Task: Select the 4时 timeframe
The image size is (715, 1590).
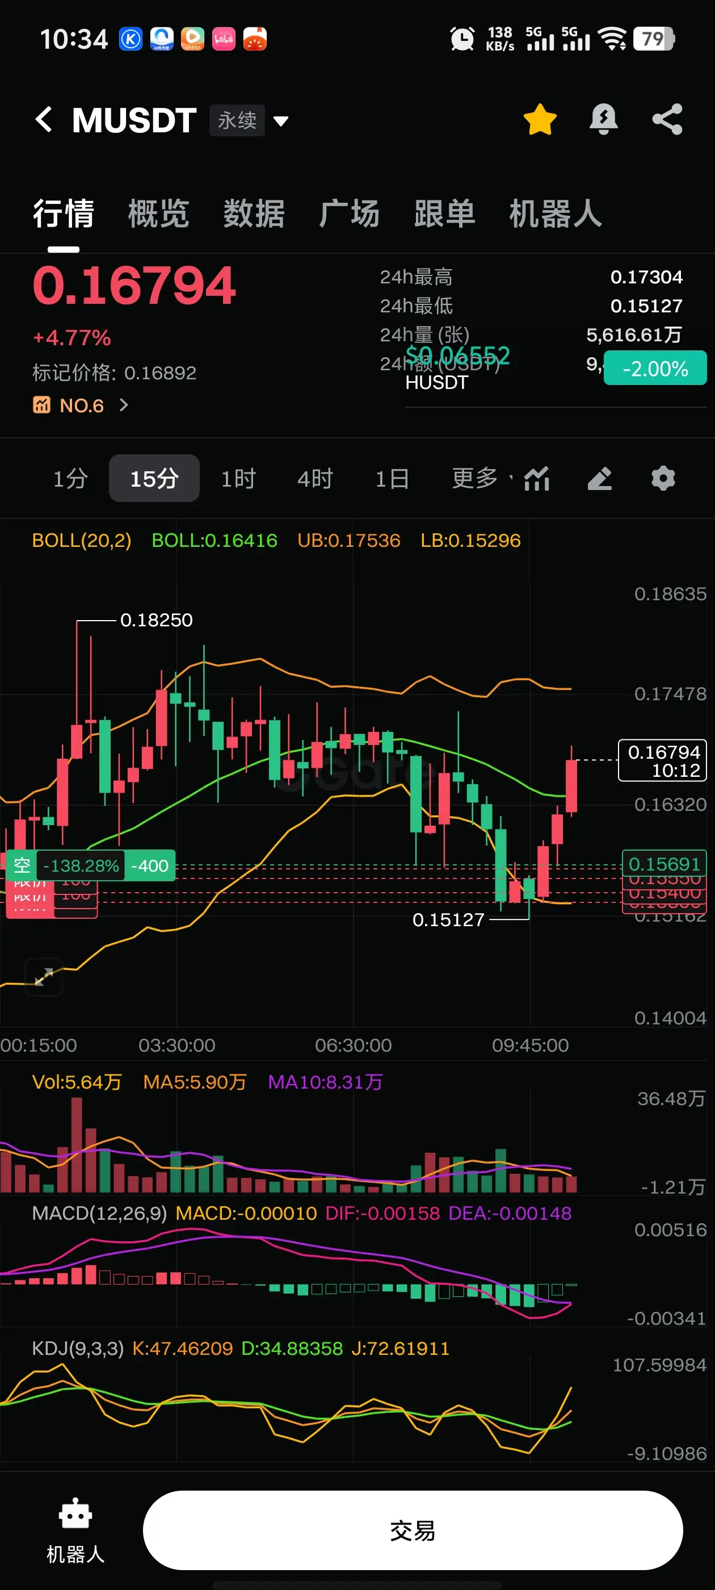Action: 314,478
